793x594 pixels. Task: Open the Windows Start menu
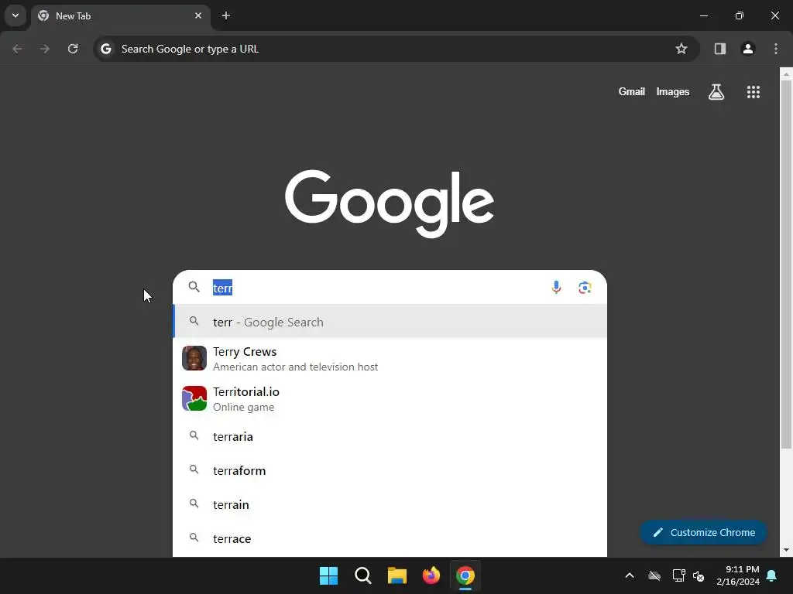coord(328,575)
